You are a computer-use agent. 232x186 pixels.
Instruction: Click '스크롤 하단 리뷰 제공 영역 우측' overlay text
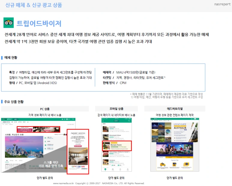point(51,164)
